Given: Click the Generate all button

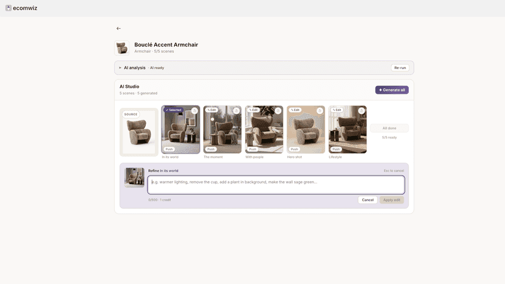Looking at the screenshot, I should pos(392,90).
